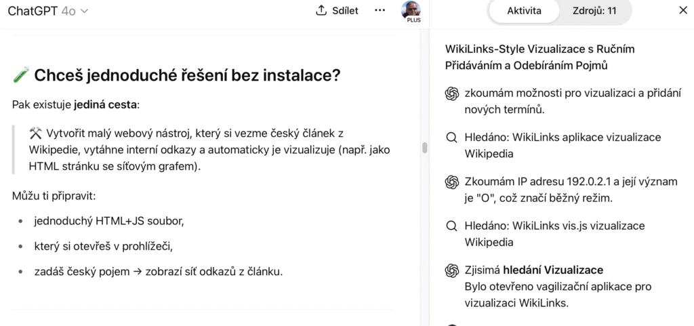Click the test tube emoji in heading
The height and width of the screenshot is (326, 694).
(21, 75)
